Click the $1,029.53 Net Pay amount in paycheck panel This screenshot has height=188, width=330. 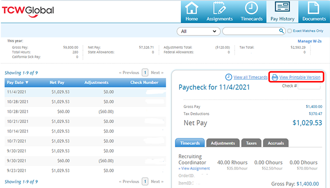307,123
